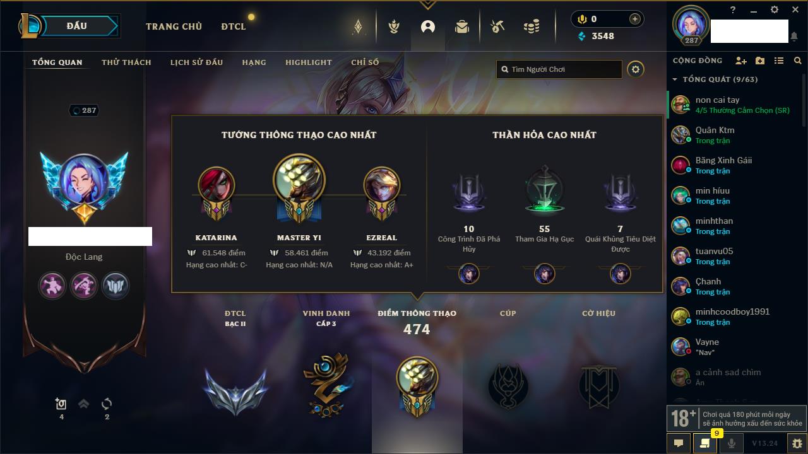Image resolution: width=808 pixels, height=454 pixels.
Task: Click the plus button to buy RP
Action: [634, 19]
